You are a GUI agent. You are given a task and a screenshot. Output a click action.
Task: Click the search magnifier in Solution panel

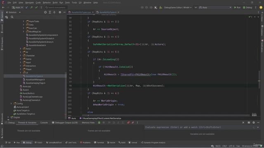coord(12,17)
